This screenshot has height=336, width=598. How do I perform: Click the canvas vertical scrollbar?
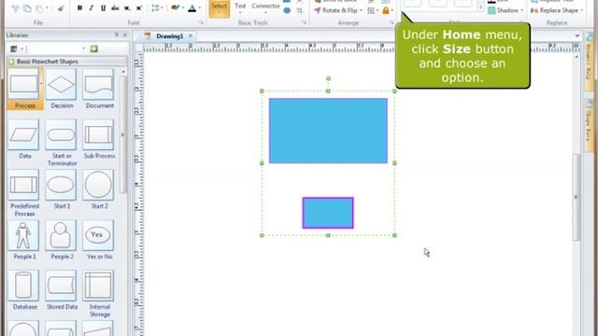pyautogui.click(x=577, y=197)
